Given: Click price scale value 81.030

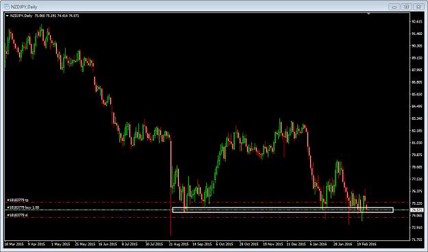Looking at the screenshot, I should click(417, 142).
